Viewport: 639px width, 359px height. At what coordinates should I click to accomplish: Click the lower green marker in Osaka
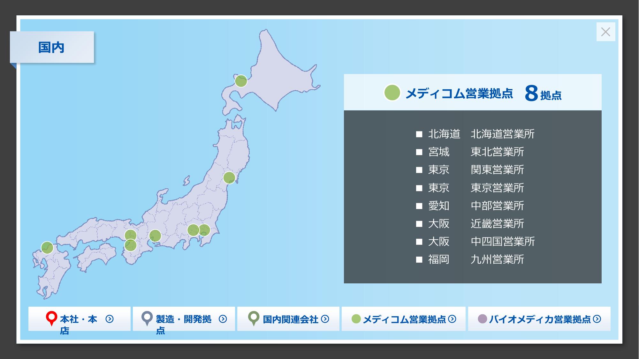[131, 246]
